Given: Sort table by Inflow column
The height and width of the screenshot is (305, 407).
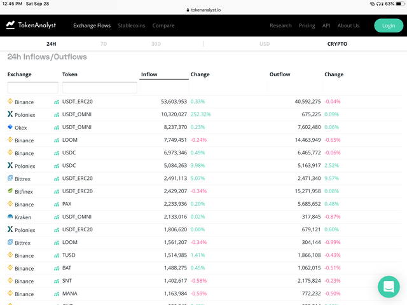Looking at the screenshot, I should [x=149, y=74].
